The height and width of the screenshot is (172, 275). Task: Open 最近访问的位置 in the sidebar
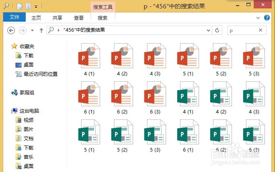[37, 74]
